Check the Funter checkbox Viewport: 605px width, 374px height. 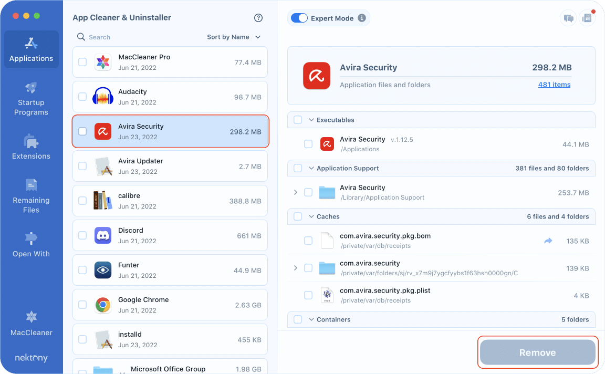(82, 270)
